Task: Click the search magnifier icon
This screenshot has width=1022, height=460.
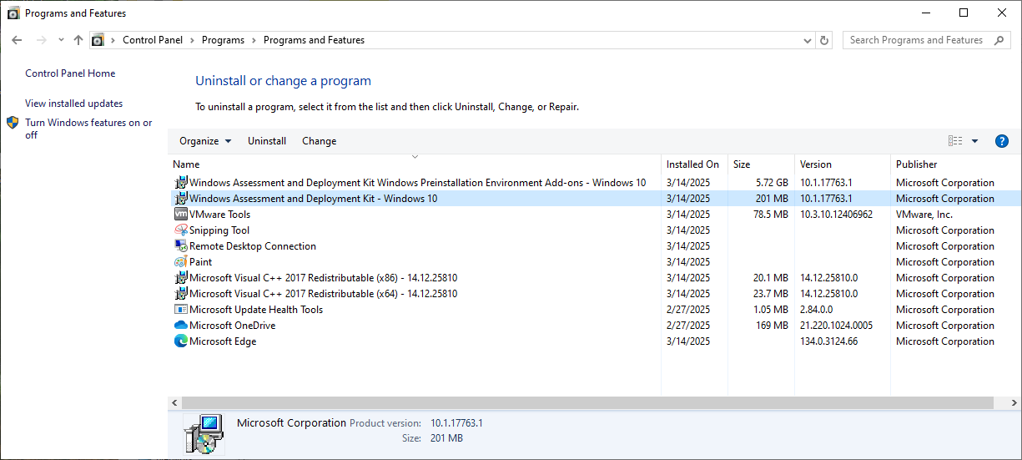Action: tap(1000, 40)
